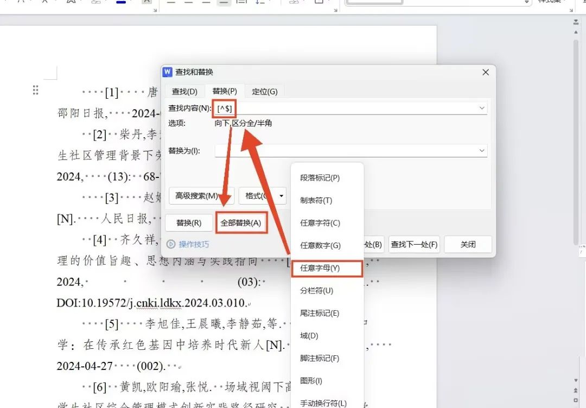
Task: Click the previous page double-arrow icon
Action: tap(576, 390)
